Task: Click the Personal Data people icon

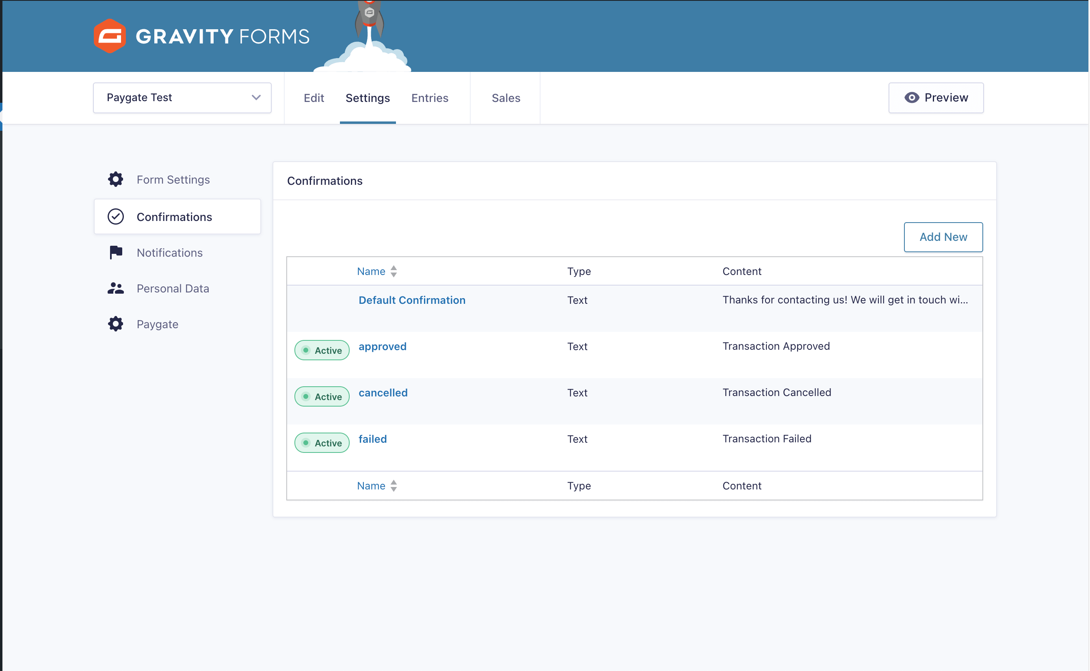Action: click(116, 288)
